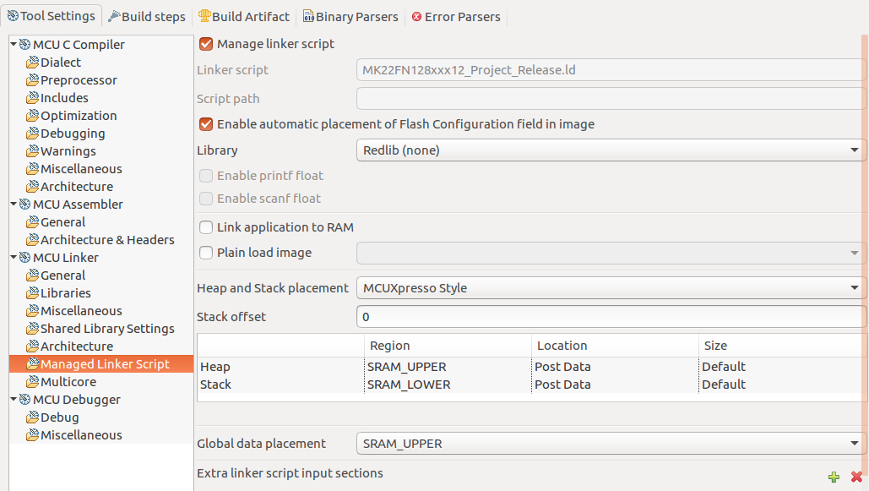Open the Library Redlib dropdown
The height and width of the screenshot is (491, 869).
[x=611, y=150]
